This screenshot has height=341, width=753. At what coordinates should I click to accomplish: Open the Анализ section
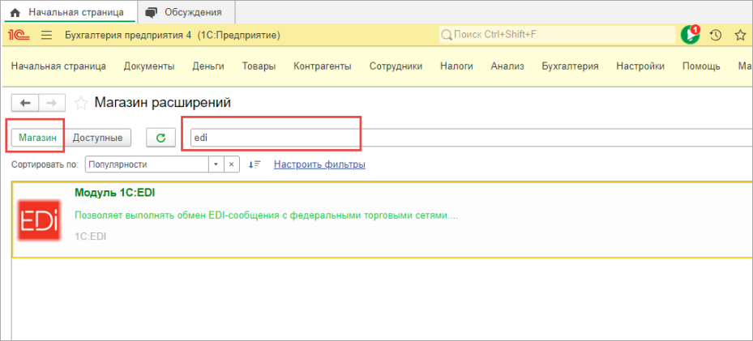[x=507, y=66]
